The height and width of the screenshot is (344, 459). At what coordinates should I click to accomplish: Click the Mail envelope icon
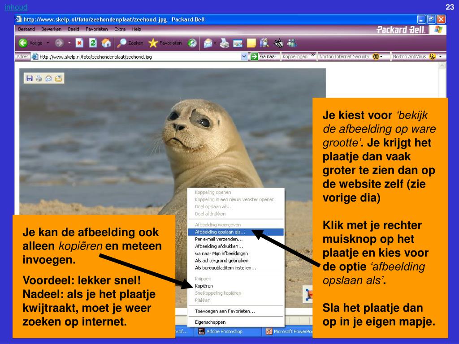click(x=208, y=43)
